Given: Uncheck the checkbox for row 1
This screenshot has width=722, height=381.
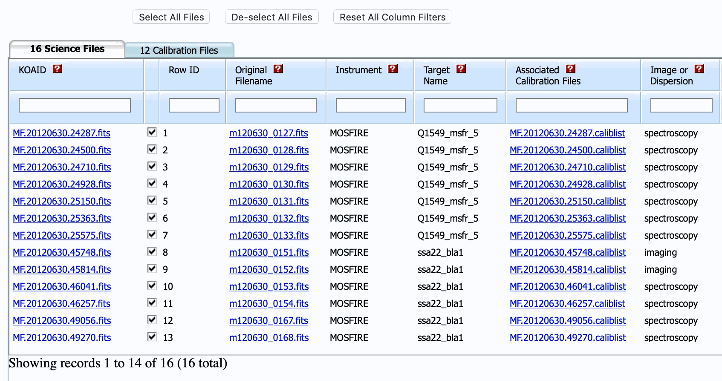Looking at the screenshot, I should (152, 132).
